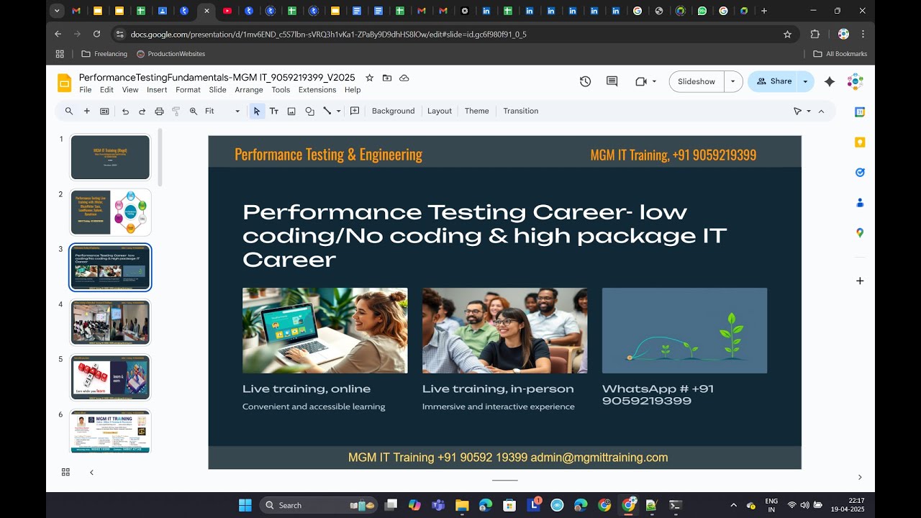
Task: Open Contacts in the side panel
Action: pyautogui.click(x=860, y=203)
